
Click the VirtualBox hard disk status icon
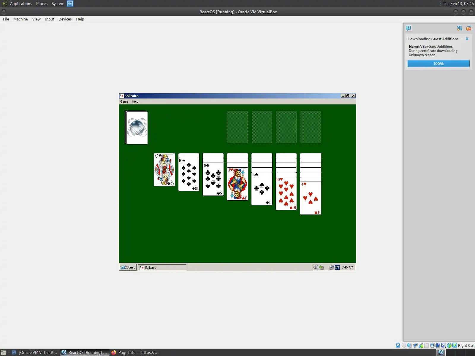(398, 345)
